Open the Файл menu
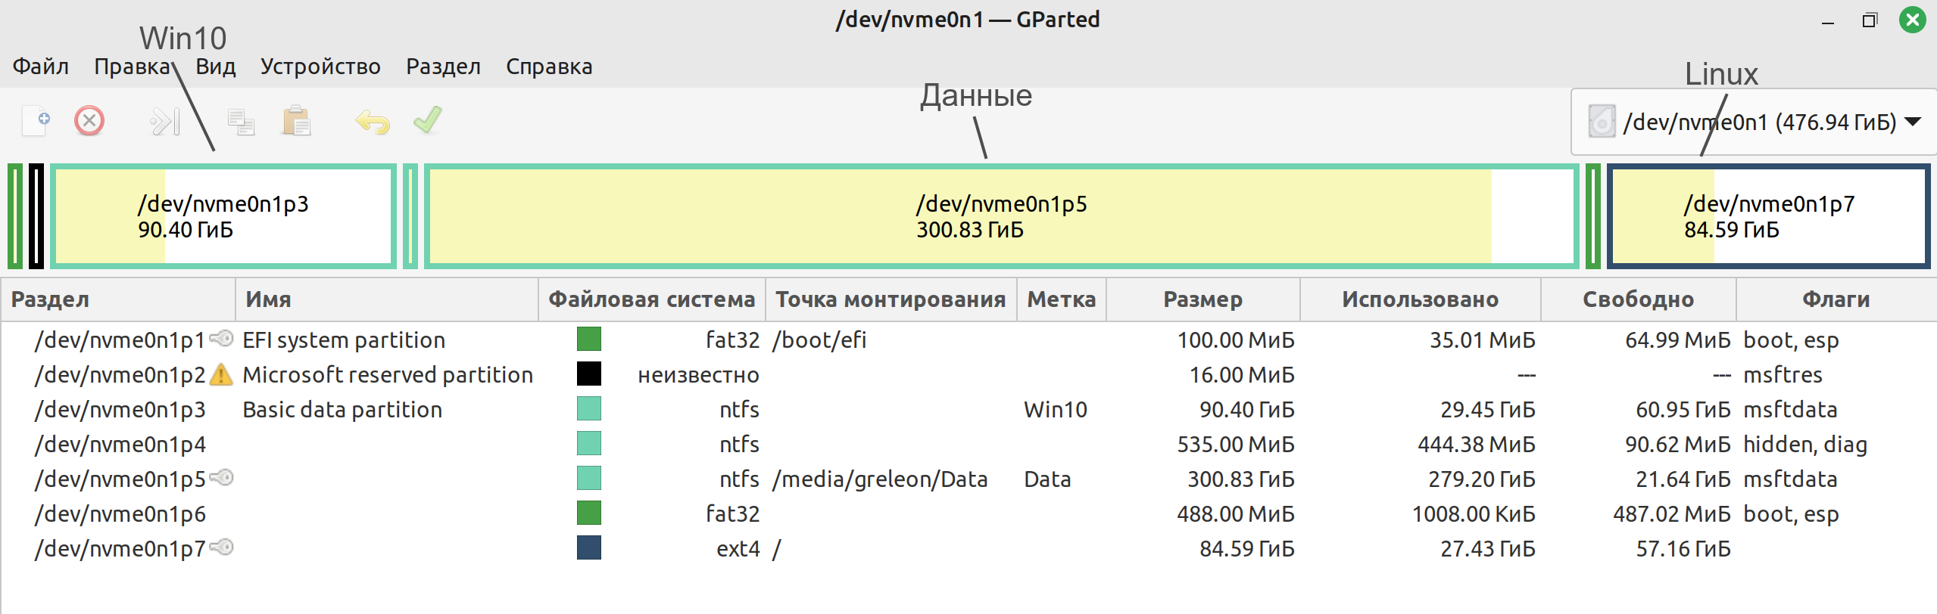This screenshot has width=1937, height=614. coord(41,67)
